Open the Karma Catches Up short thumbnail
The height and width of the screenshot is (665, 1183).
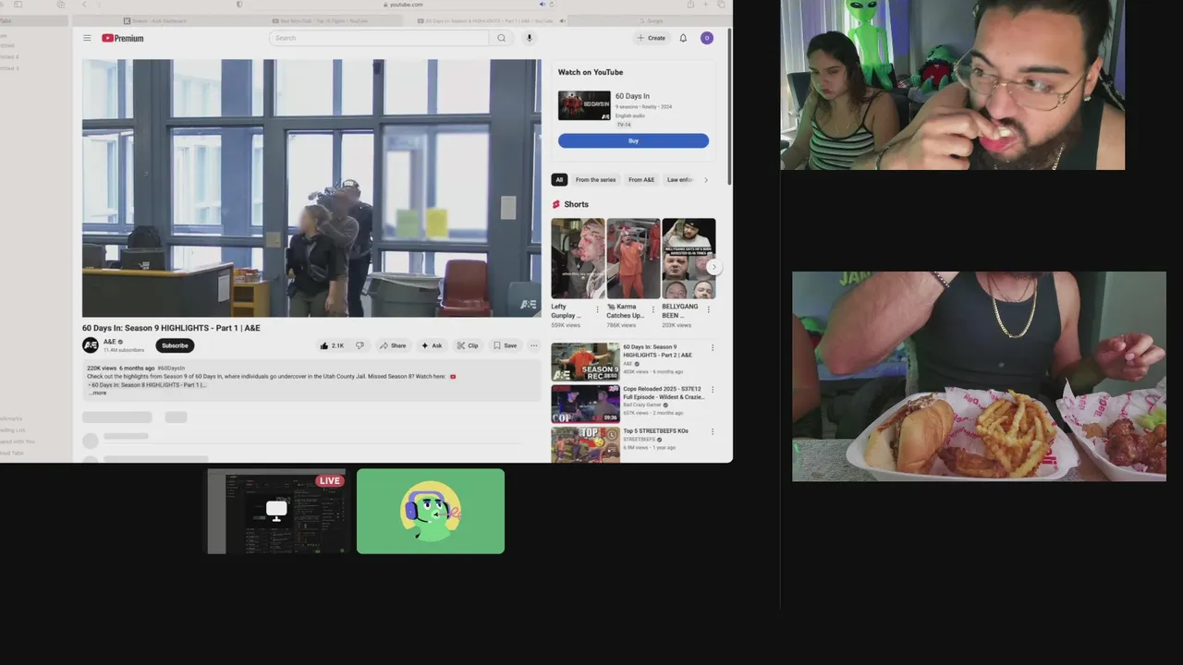click(x=633, y=259)
